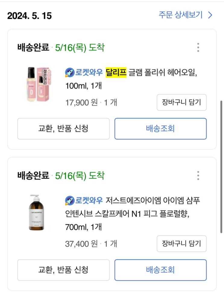Click rocket icon on the hair oil item
The height and width of the screenshot is (292, 224).
tap(70, 73)
